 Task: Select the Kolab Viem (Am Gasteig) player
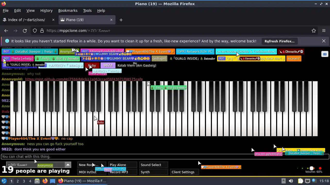point(137,66)
